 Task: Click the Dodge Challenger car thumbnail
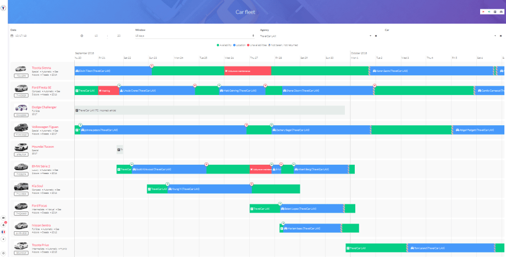click(21, 108)
